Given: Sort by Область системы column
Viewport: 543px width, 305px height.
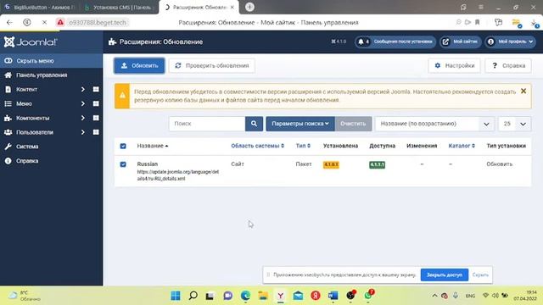Looking at the screenshot, I should tap(258, 146).
